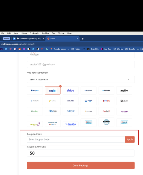Pick the Cashfree payment option
The image size is (143, 175).
tap(53, 101)
